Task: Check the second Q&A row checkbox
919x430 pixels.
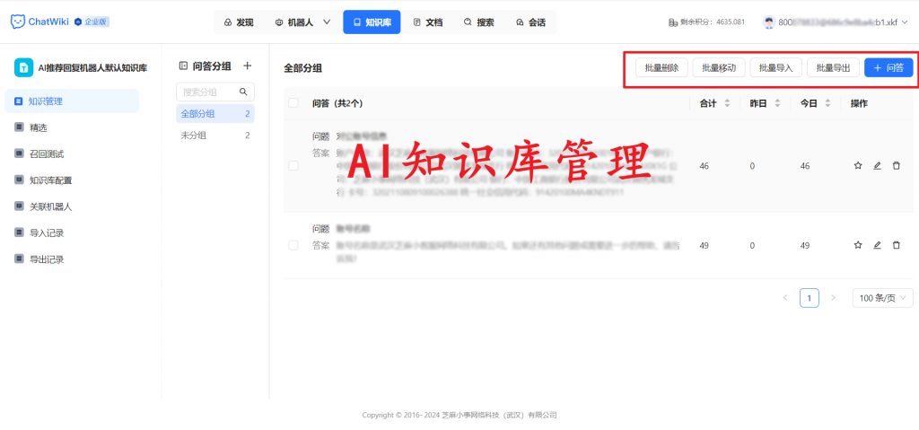Action: pyautogui.click(x=293, y=245)
